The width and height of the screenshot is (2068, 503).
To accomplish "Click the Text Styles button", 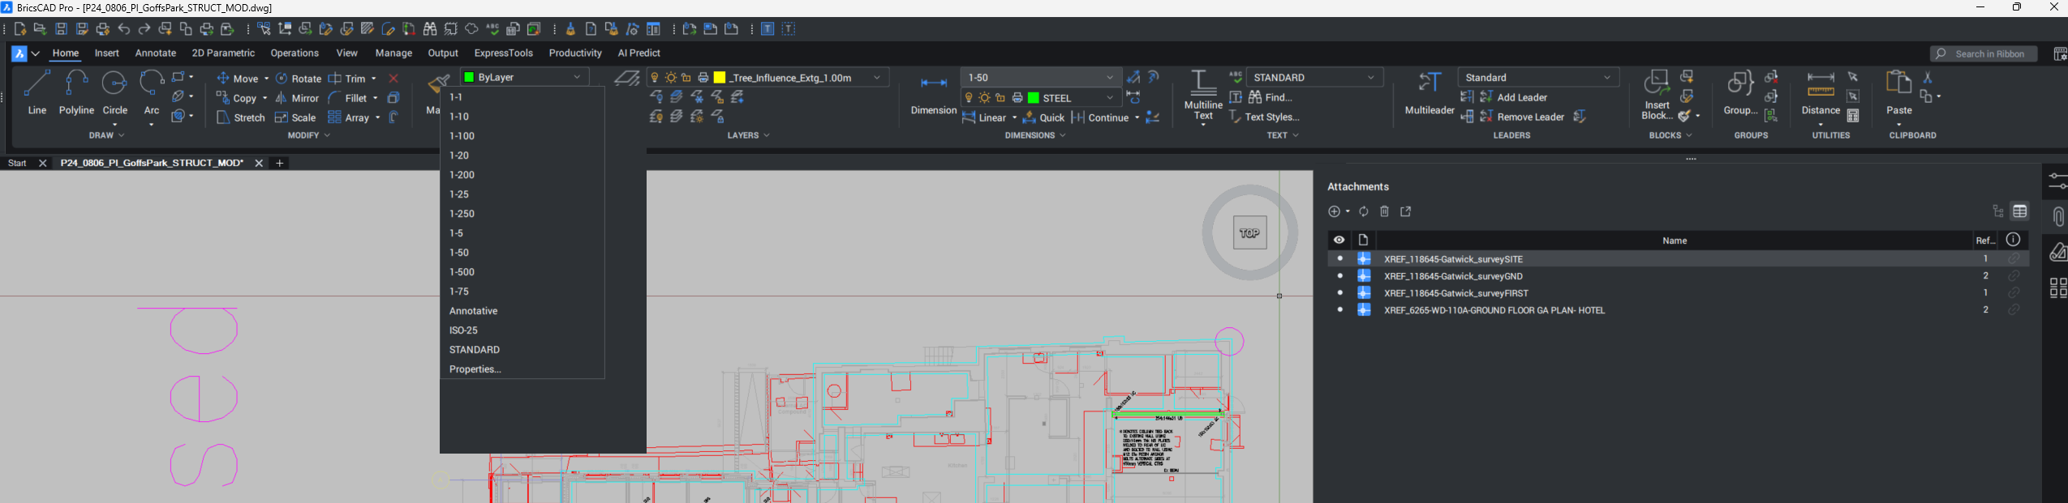I will click(1271, 117).
